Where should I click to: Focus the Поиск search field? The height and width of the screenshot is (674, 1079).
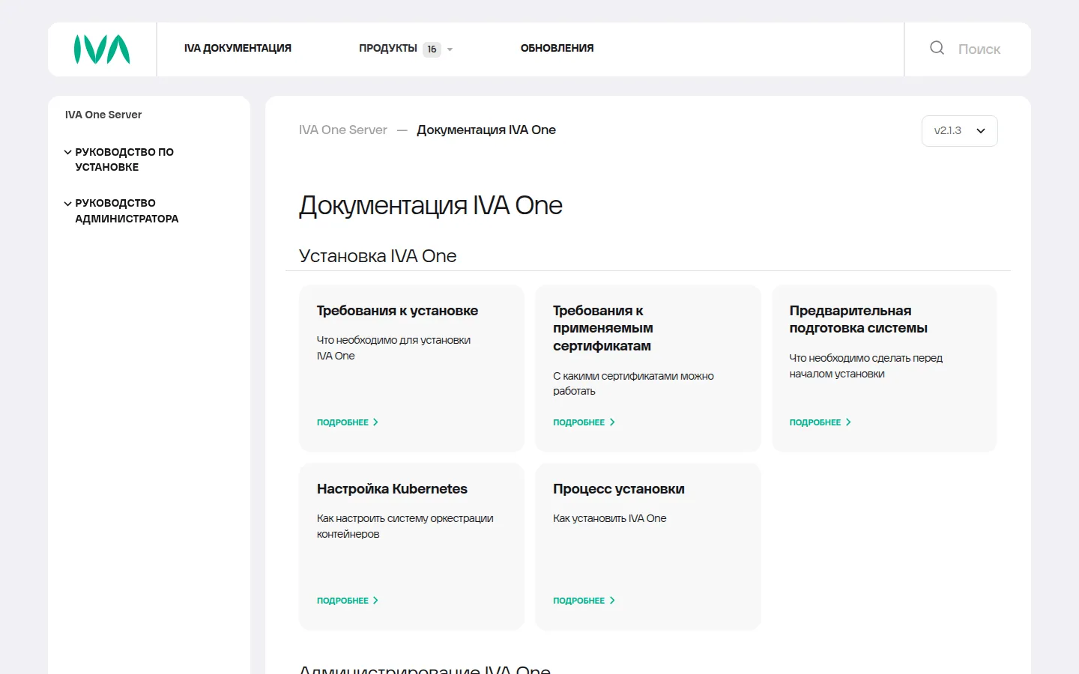[979, 49]
